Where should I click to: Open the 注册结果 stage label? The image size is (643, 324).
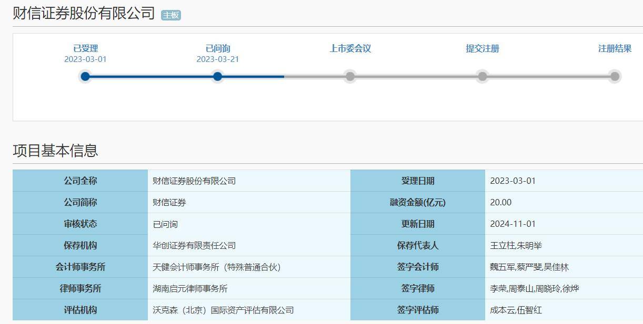(x=615, y=48)
